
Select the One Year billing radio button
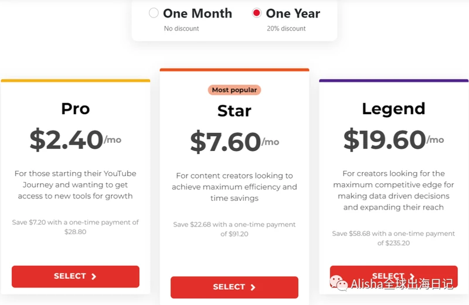(256, 13)
